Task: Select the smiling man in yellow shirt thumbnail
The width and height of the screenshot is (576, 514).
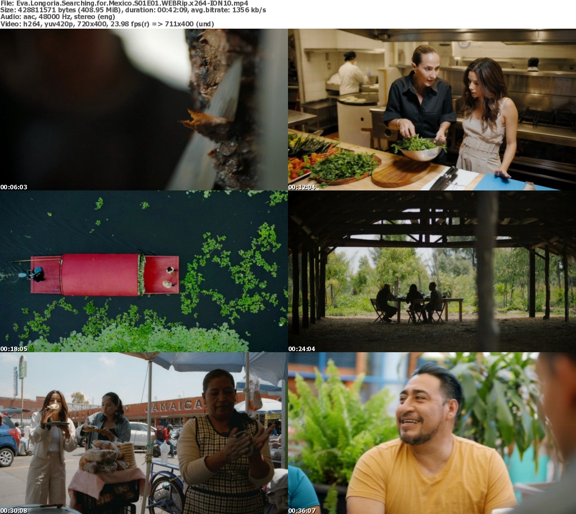Action: point(431,433)
